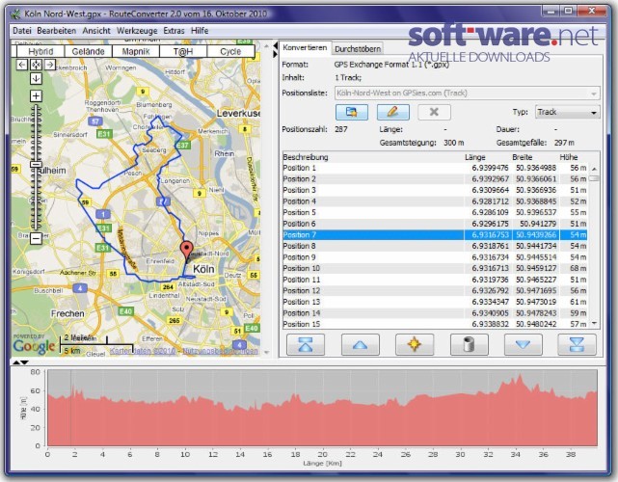Click position list scrollbar up arrow
Screen dimensions: 618x482
point(594,169)
